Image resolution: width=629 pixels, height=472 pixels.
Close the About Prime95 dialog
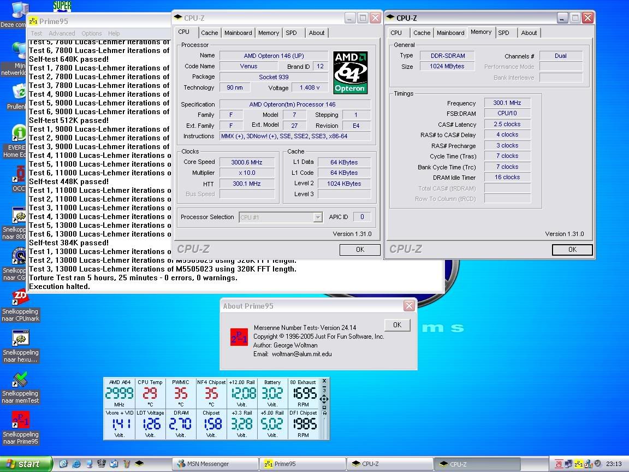point(409,306)
